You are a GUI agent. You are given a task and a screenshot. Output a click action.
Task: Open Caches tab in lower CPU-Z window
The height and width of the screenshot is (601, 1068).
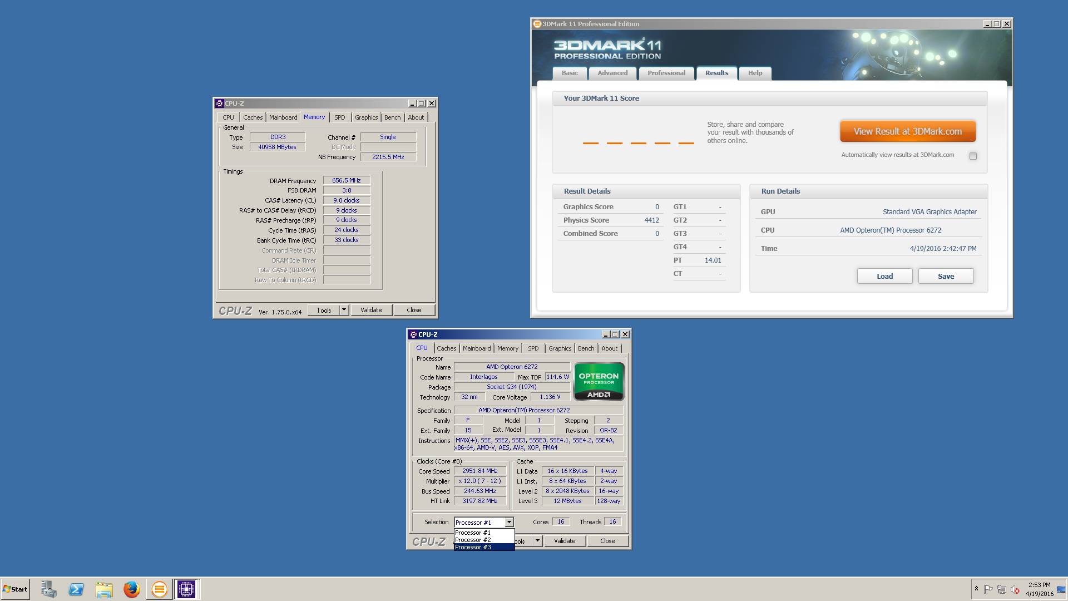446,348
